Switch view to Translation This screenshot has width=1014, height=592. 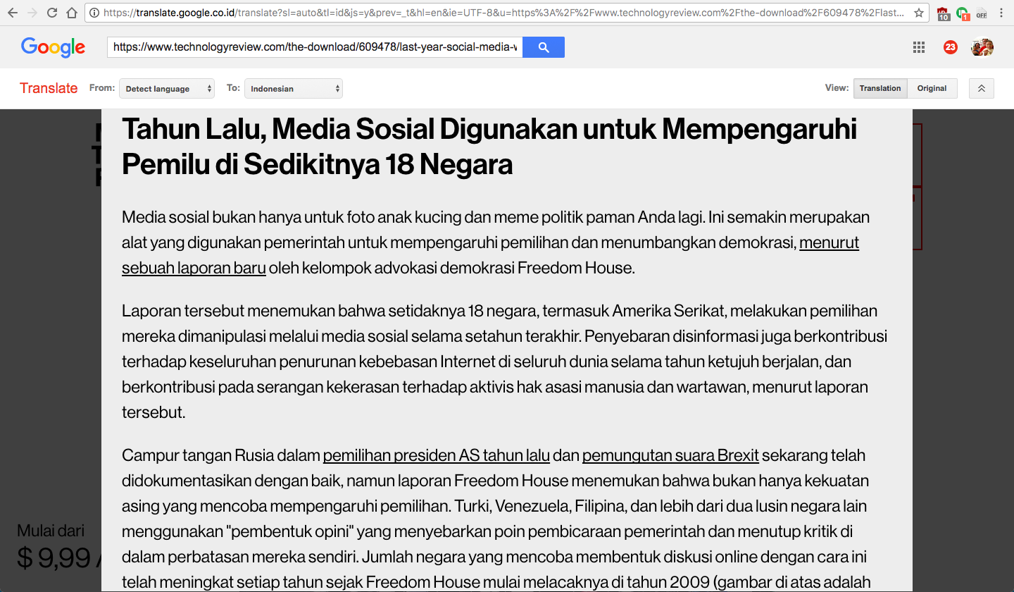point(880,88)
